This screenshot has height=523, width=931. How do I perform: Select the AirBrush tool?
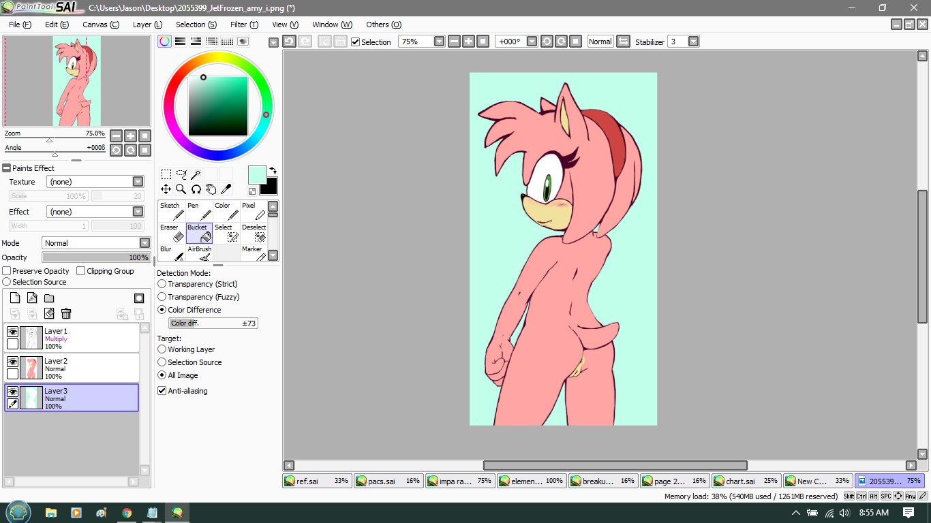tap(199, 254)
